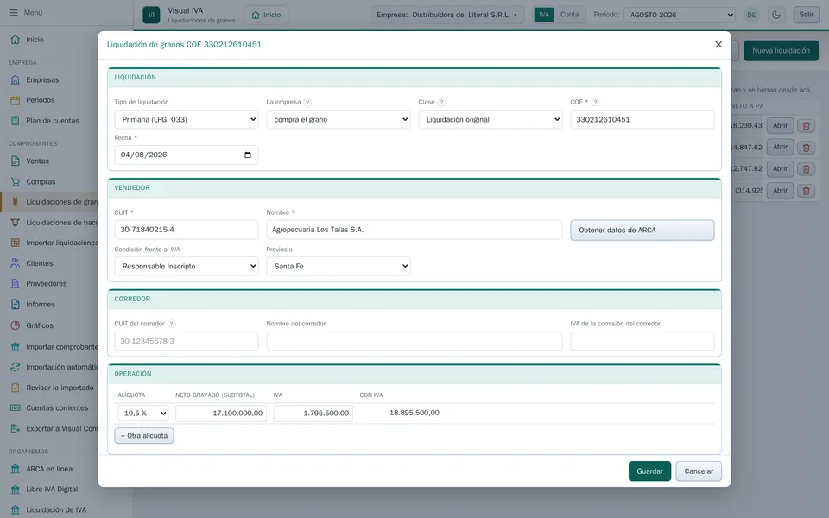This screenshot has height=518, width=829.
Task: Click the hamburger Menú icon
Action: click(x=14, y=12)
